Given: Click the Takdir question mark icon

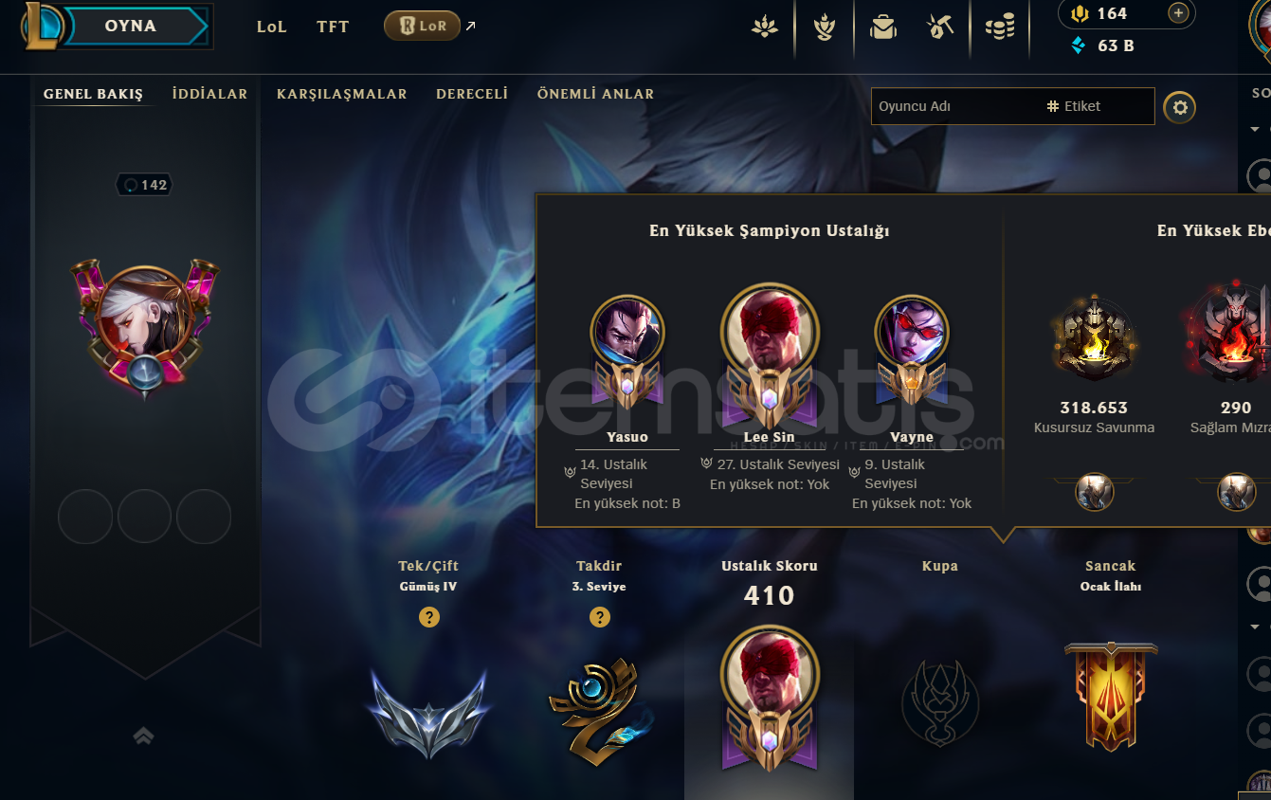Looking at the screenshot, I should click(x=600, y=617).
